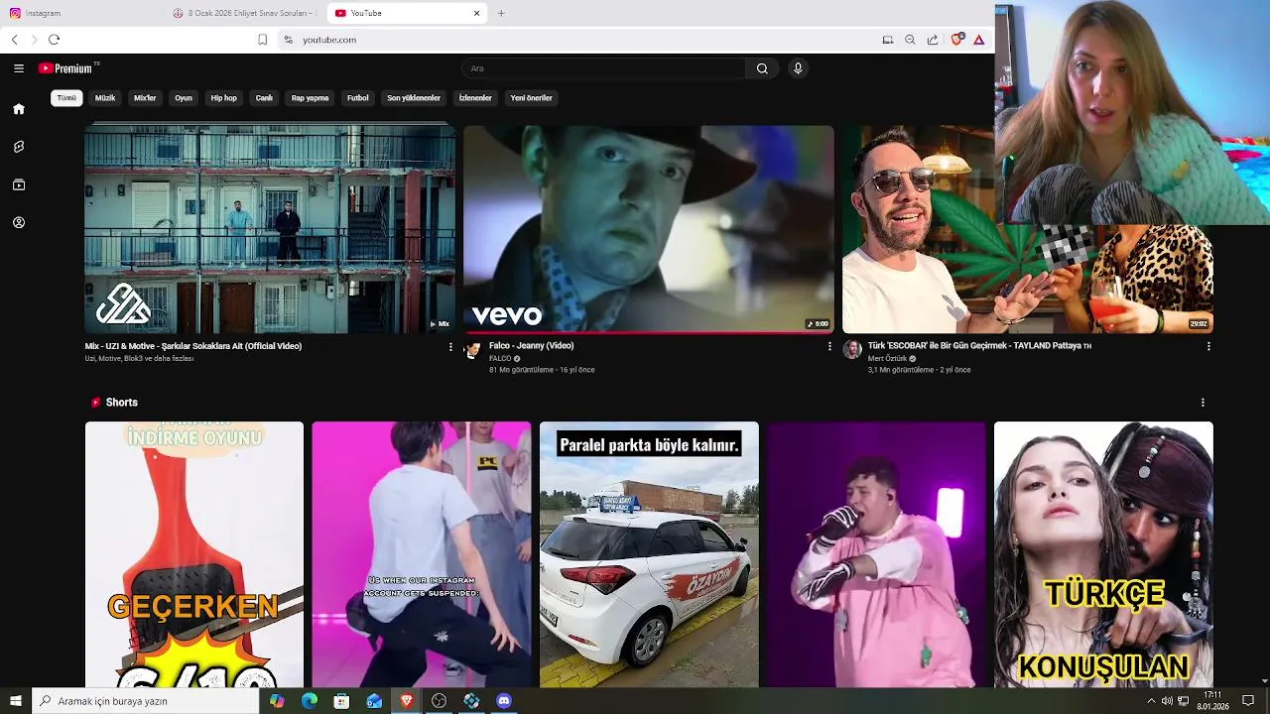This screenshot has height=714, width=1270.
Task: Open Shorts section more options menu
Action: (1203, 403)
